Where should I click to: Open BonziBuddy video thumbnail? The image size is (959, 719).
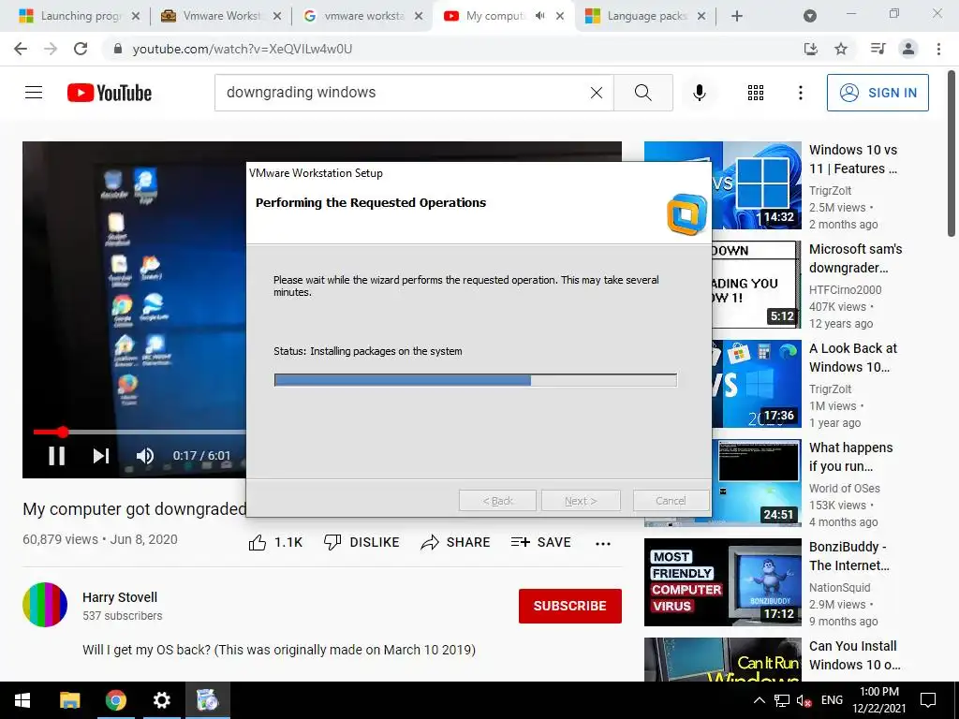[722, 582]
